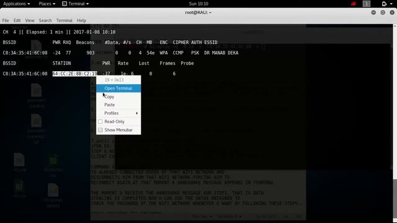Click the CIPHER value CCMP
The width and height of the screenshot is (397, 223).
tap(178, 53)
